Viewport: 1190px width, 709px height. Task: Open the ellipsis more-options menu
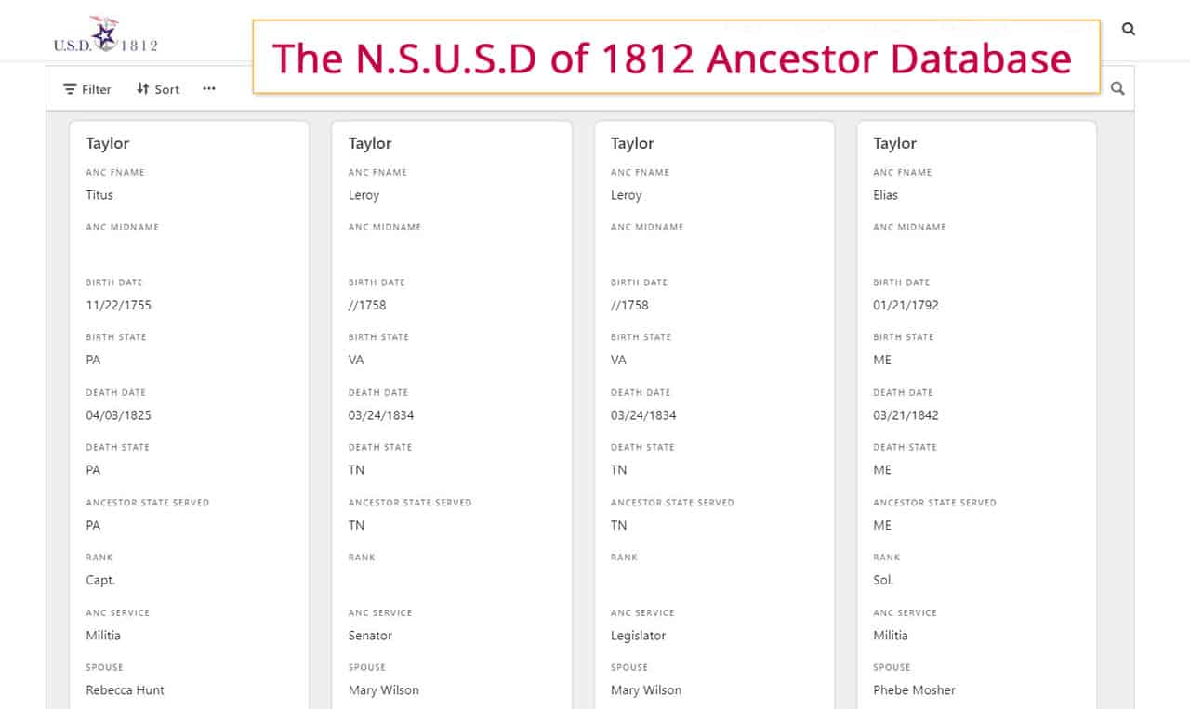pyautogui.click(x=208, y=88)
